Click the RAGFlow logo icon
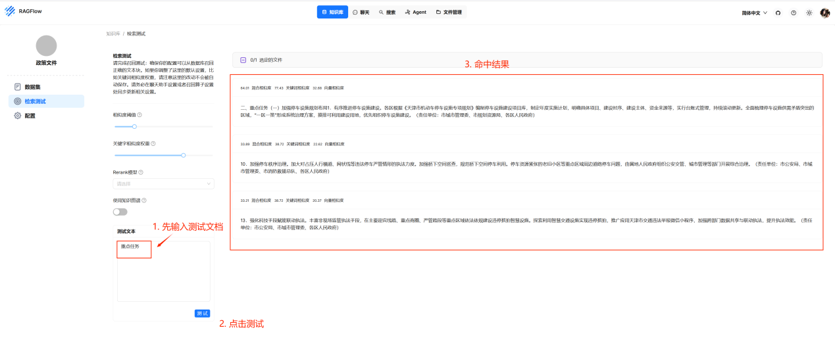This screenshot has width=835, height=355. (x=10, y=12)
